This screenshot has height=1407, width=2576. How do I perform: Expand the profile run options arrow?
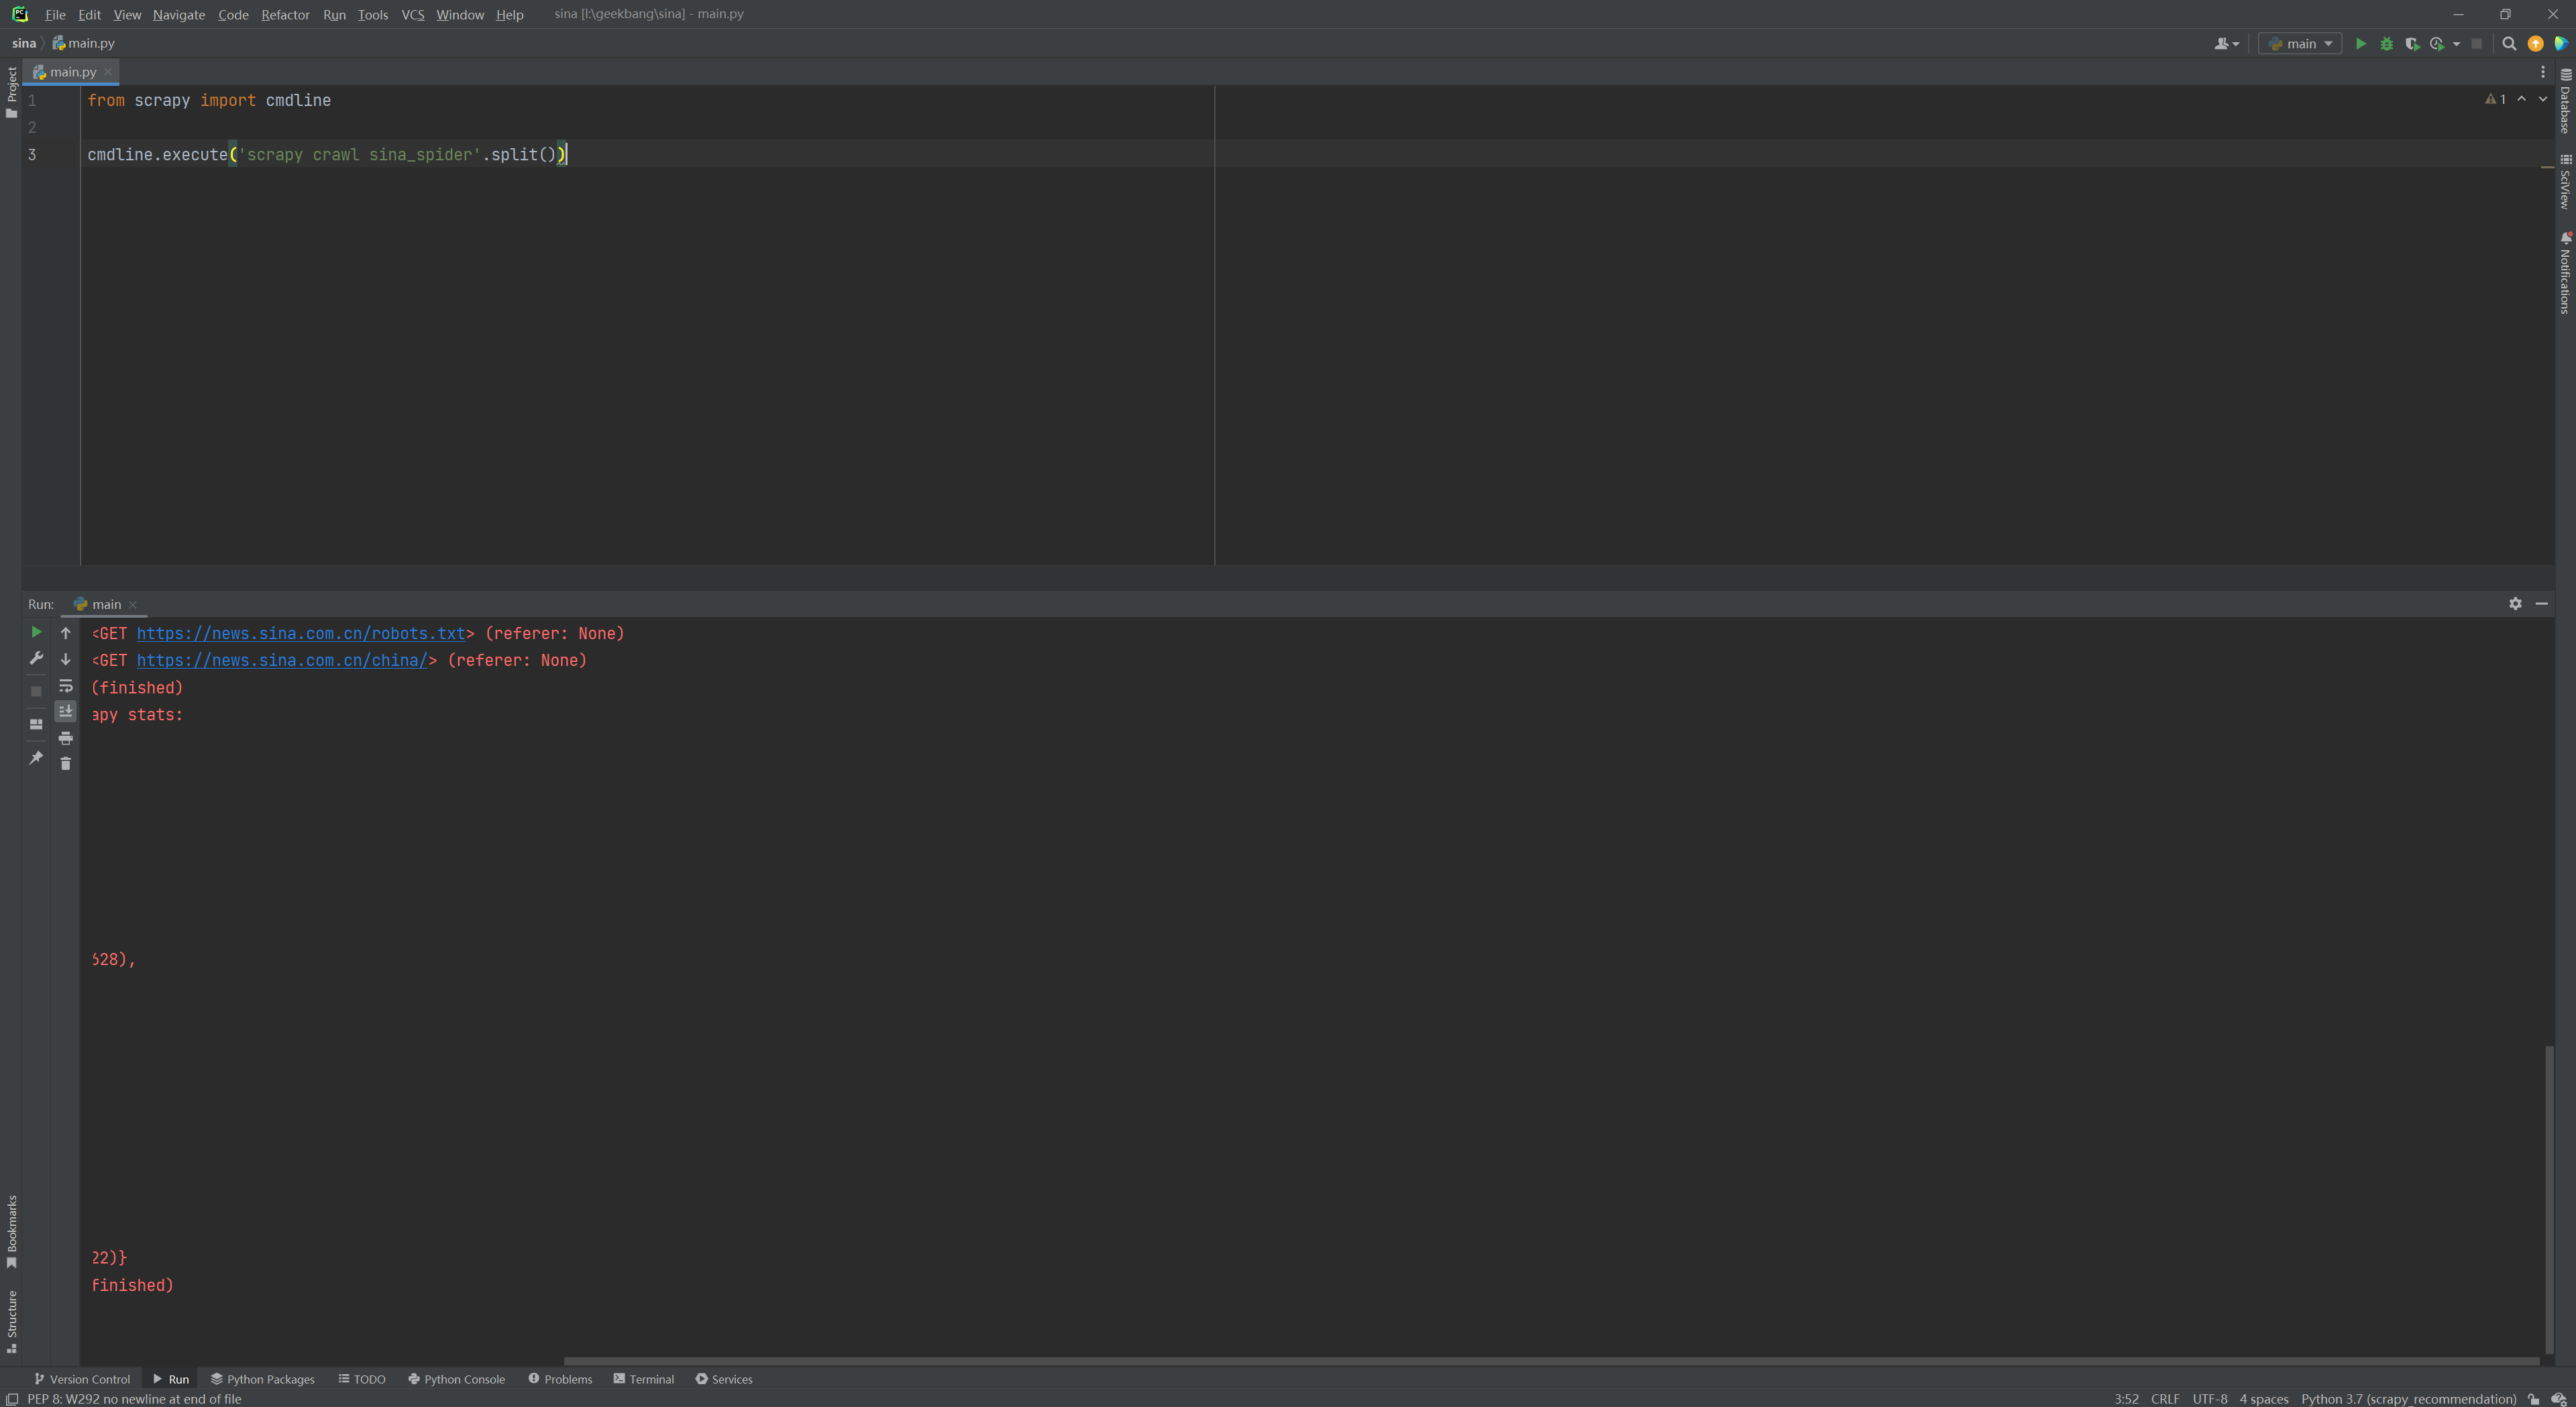(2456, 44)
